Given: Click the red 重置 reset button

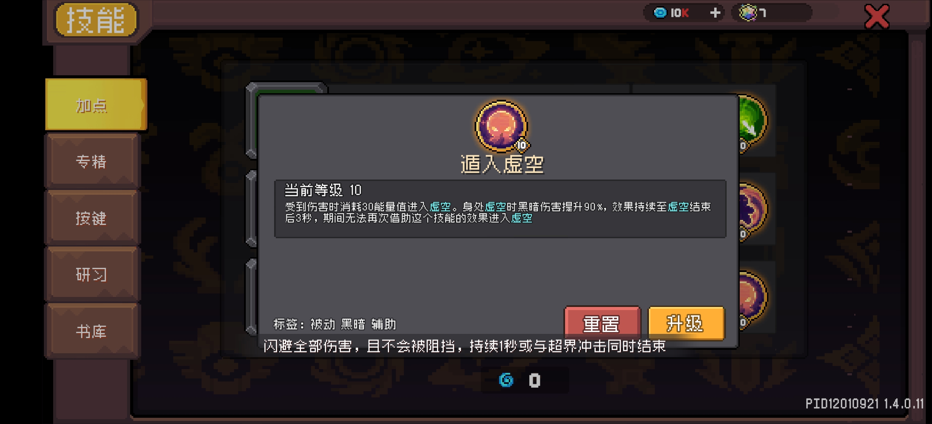Looking at the screenshot, I should coord(602,324).
